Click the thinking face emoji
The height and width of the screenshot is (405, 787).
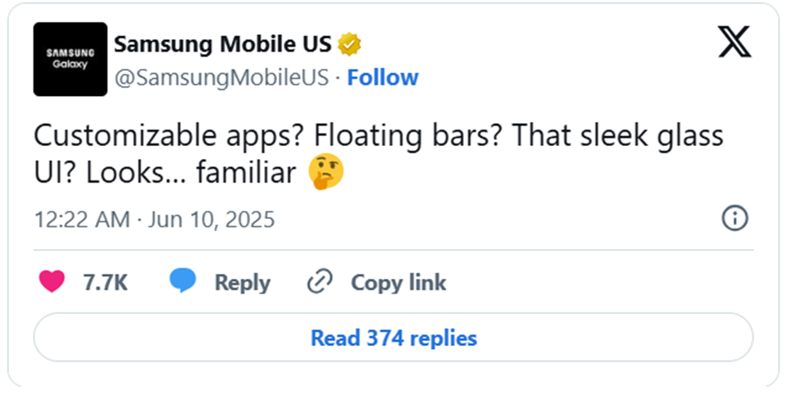point(326,171)
